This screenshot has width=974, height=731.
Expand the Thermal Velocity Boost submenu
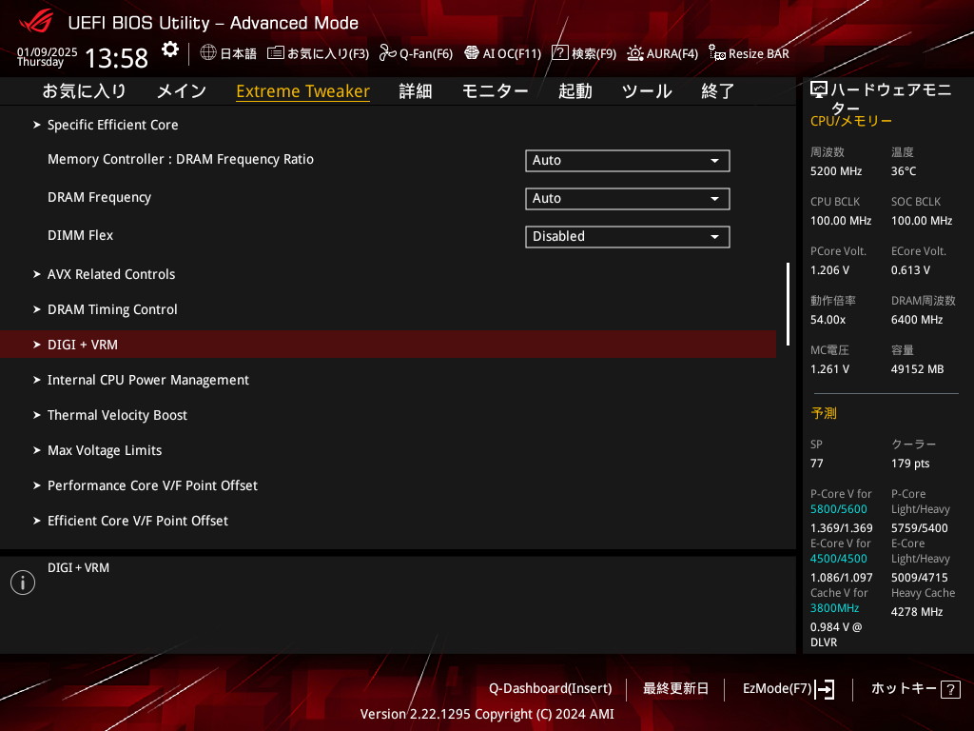[x=117, y=415]
